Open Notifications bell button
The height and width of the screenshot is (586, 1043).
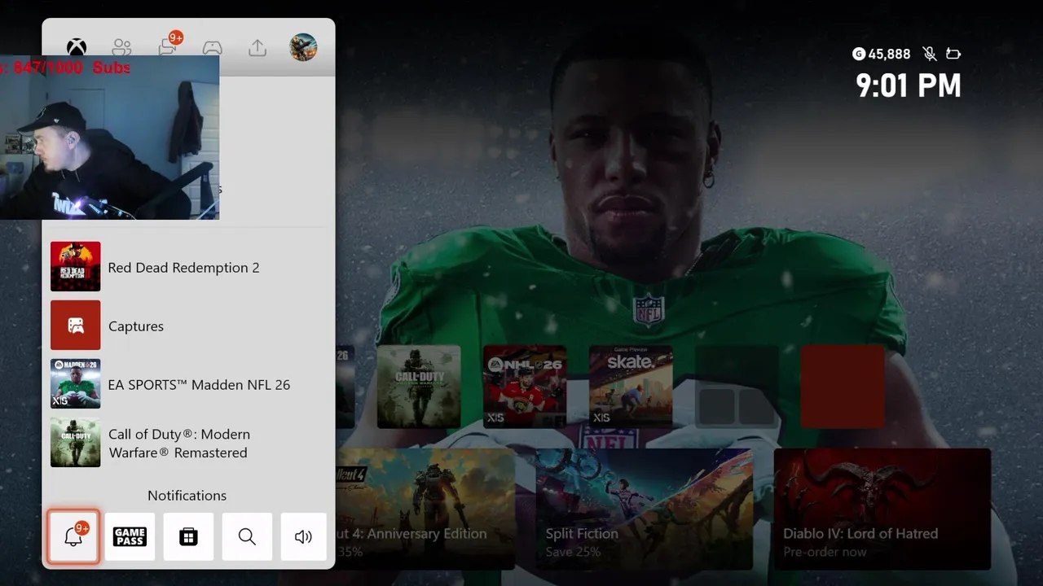pyautogui.click(x=73, y=536)
